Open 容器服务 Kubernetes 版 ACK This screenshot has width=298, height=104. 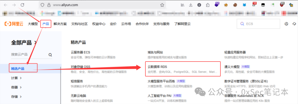pyautogui.click(x=244, y=96)
